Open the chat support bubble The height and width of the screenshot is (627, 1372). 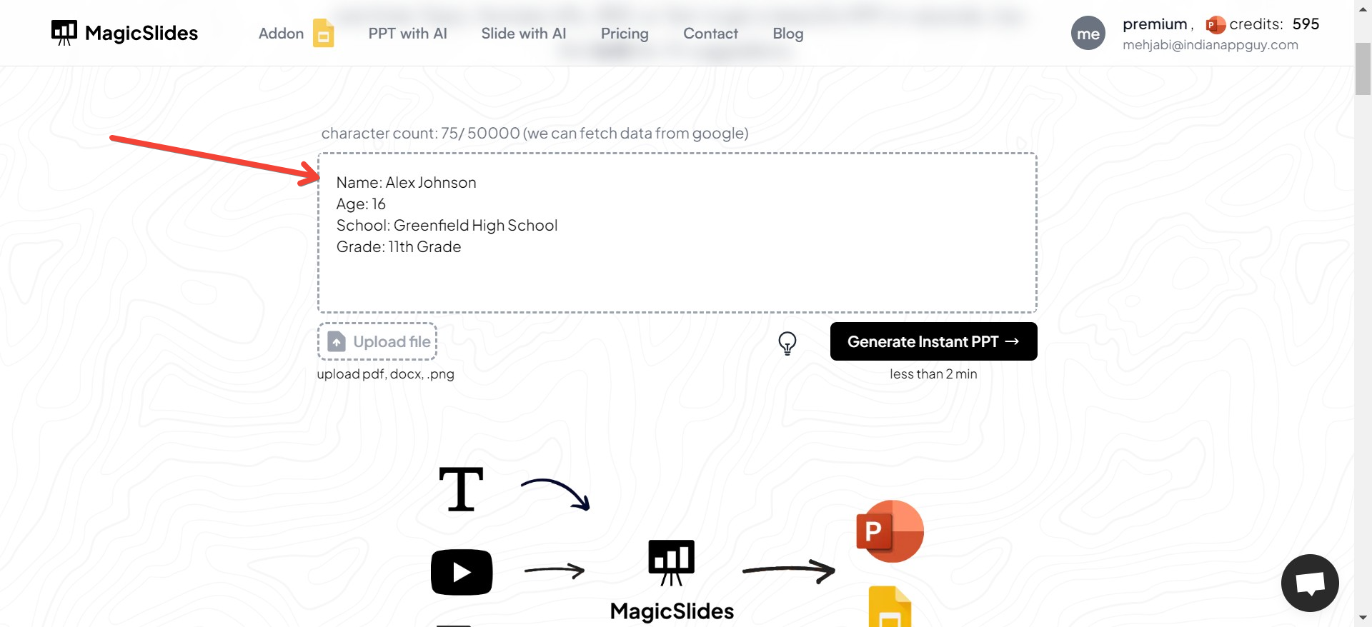click(1310, 583)
